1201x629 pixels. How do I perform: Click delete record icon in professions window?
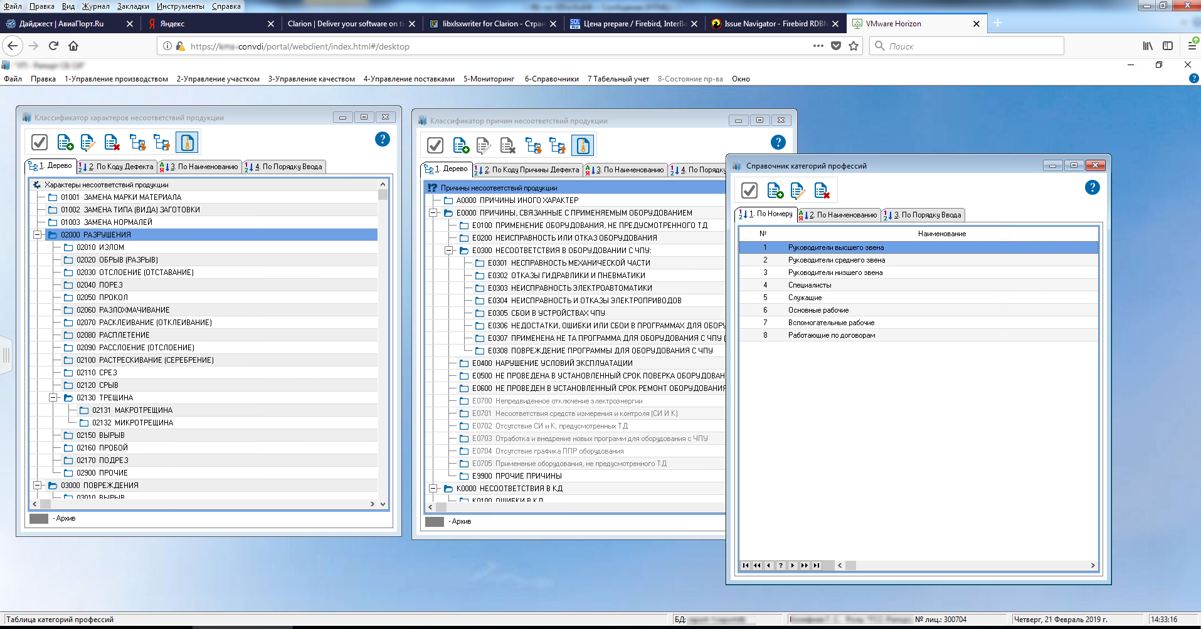[x=822, y=190]
